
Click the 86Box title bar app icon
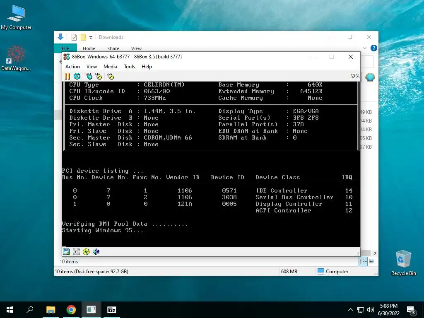(x=67, y=57)
